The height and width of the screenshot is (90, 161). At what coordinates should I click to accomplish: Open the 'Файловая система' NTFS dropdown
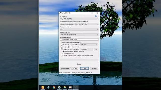(x=79, y=29)
